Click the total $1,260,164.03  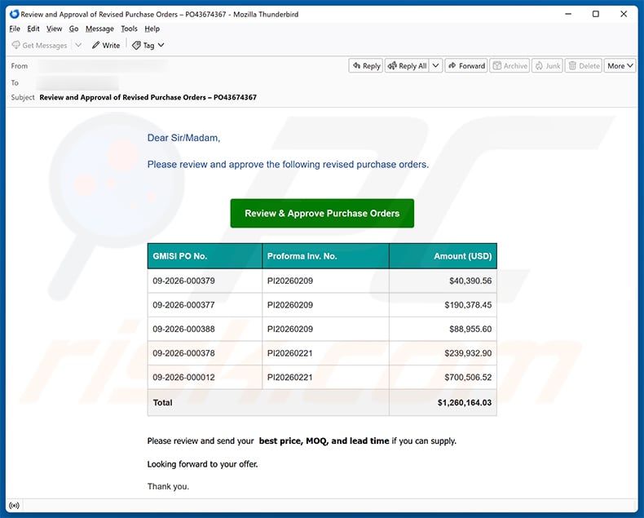tap(465, 402)
